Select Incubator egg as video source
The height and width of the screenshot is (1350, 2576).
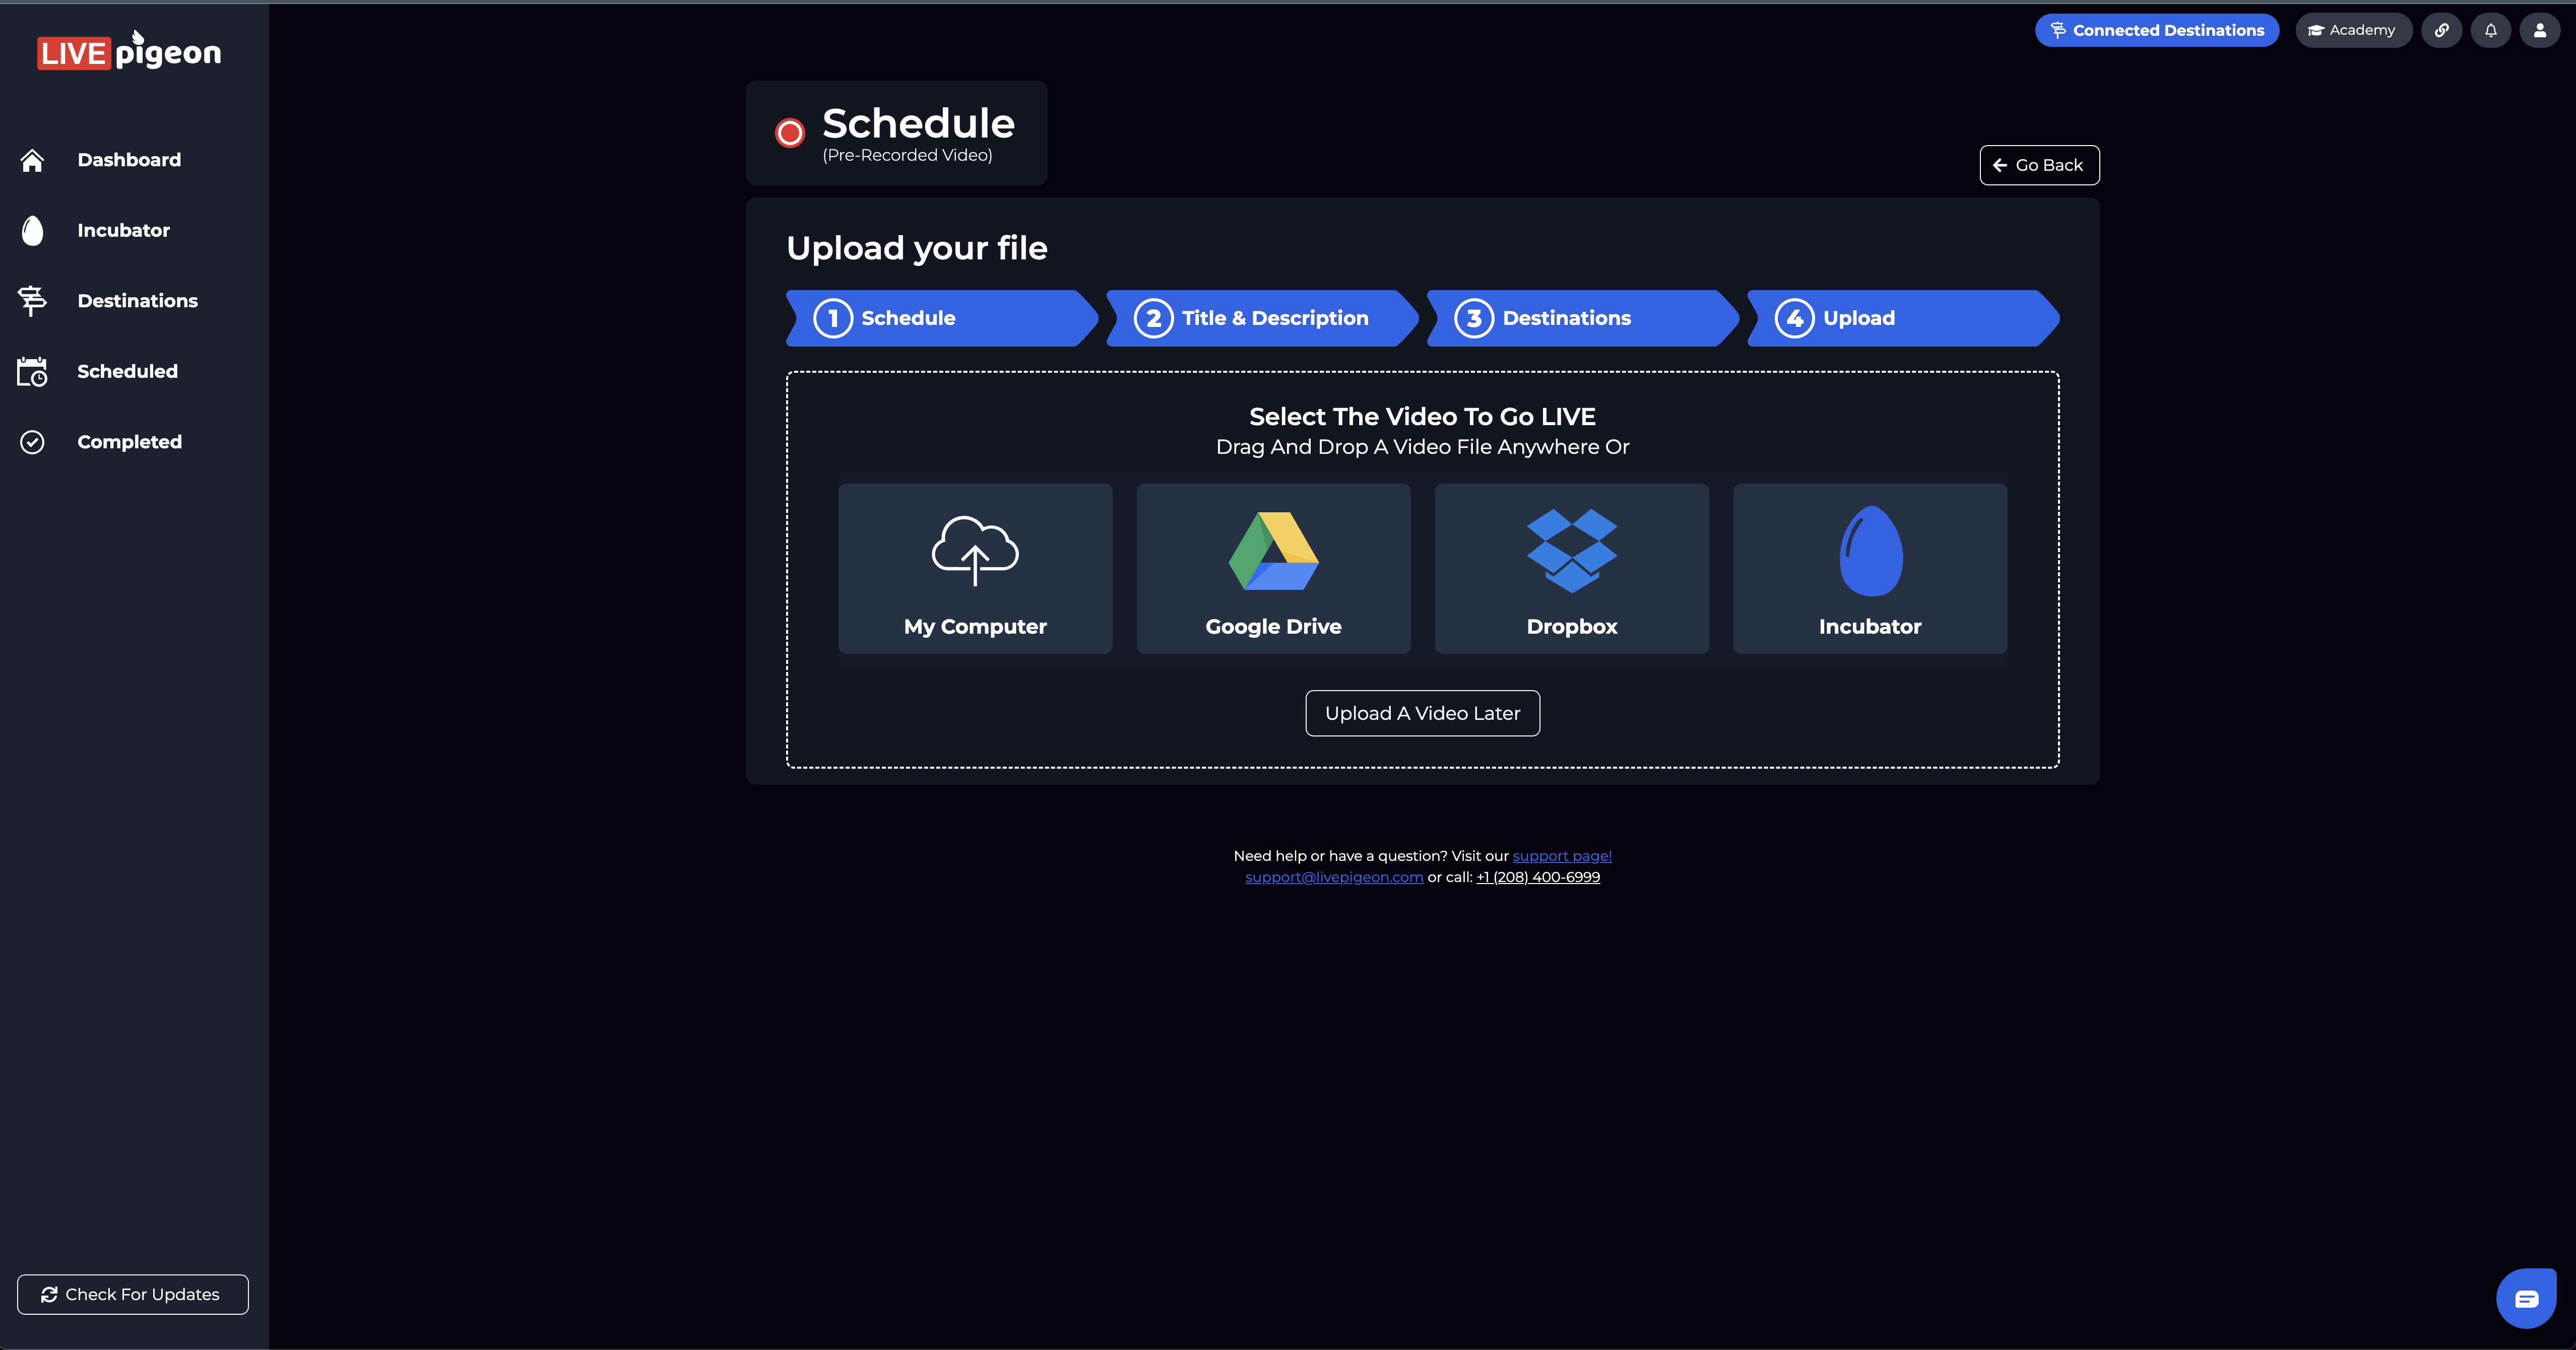(1869, 569)
